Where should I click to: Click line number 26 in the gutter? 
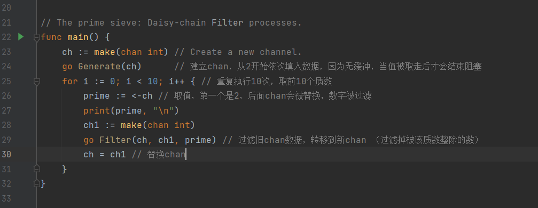tap(6, 95)
